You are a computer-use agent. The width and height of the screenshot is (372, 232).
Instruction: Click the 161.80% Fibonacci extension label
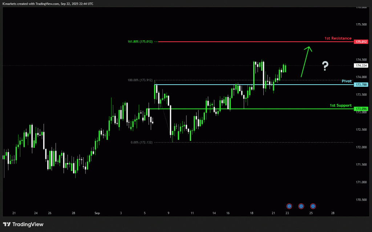142,42
